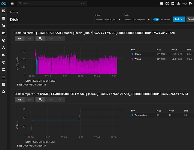The width and height of the screenshot is (194, 150).
Task: Click the 61.3 MiB/s Writes mean value
Action: tap(177, 59)
